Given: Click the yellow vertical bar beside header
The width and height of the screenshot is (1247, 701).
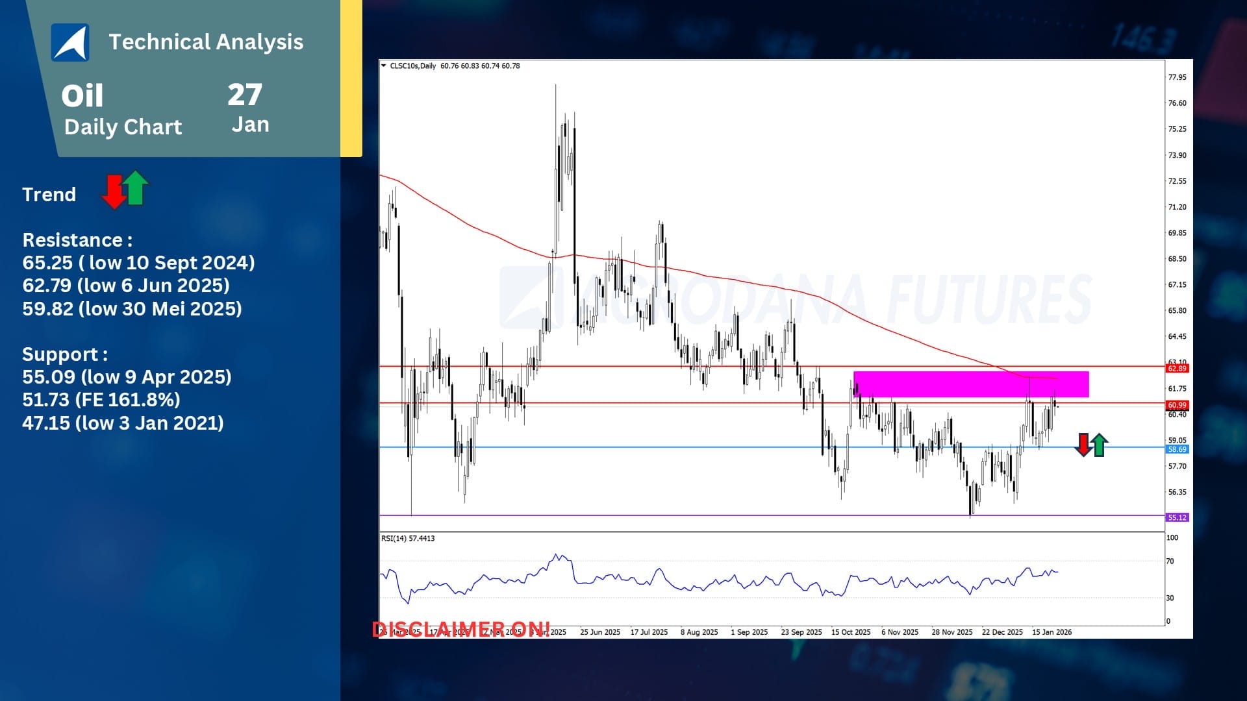Looking at the screenshot, I should click(x=351, y=78).
